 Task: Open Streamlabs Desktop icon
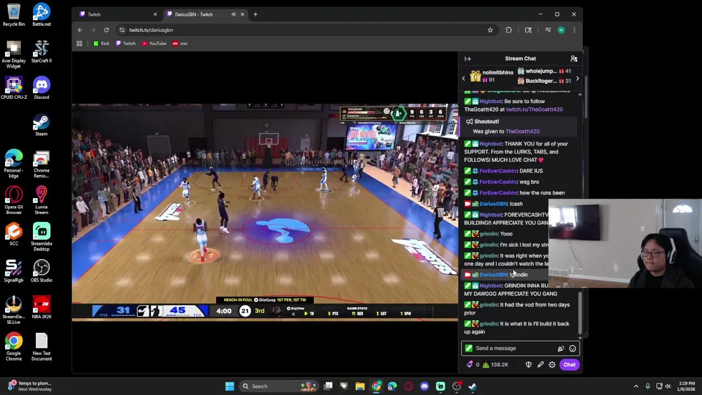[41, 237]
